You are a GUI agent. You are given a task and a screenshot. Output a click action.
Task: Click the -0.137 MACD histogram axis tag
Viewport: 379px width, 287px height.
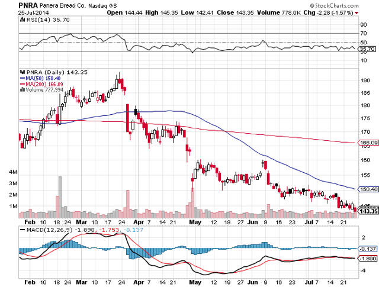pos(368,249)
